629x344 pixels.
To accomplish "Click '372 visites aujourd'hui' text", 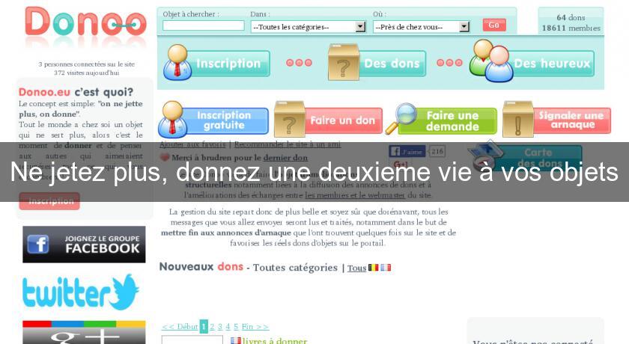I will [x=87, y=73].
